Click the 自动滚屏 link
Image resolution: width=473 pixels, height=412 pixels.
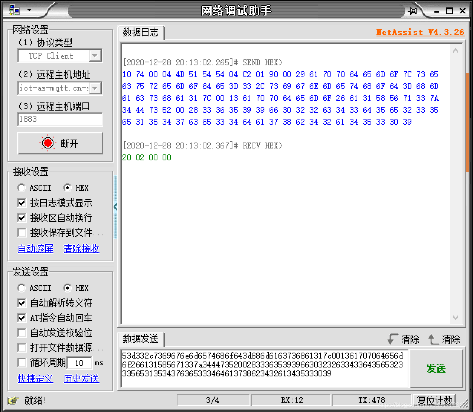(36, 248)
